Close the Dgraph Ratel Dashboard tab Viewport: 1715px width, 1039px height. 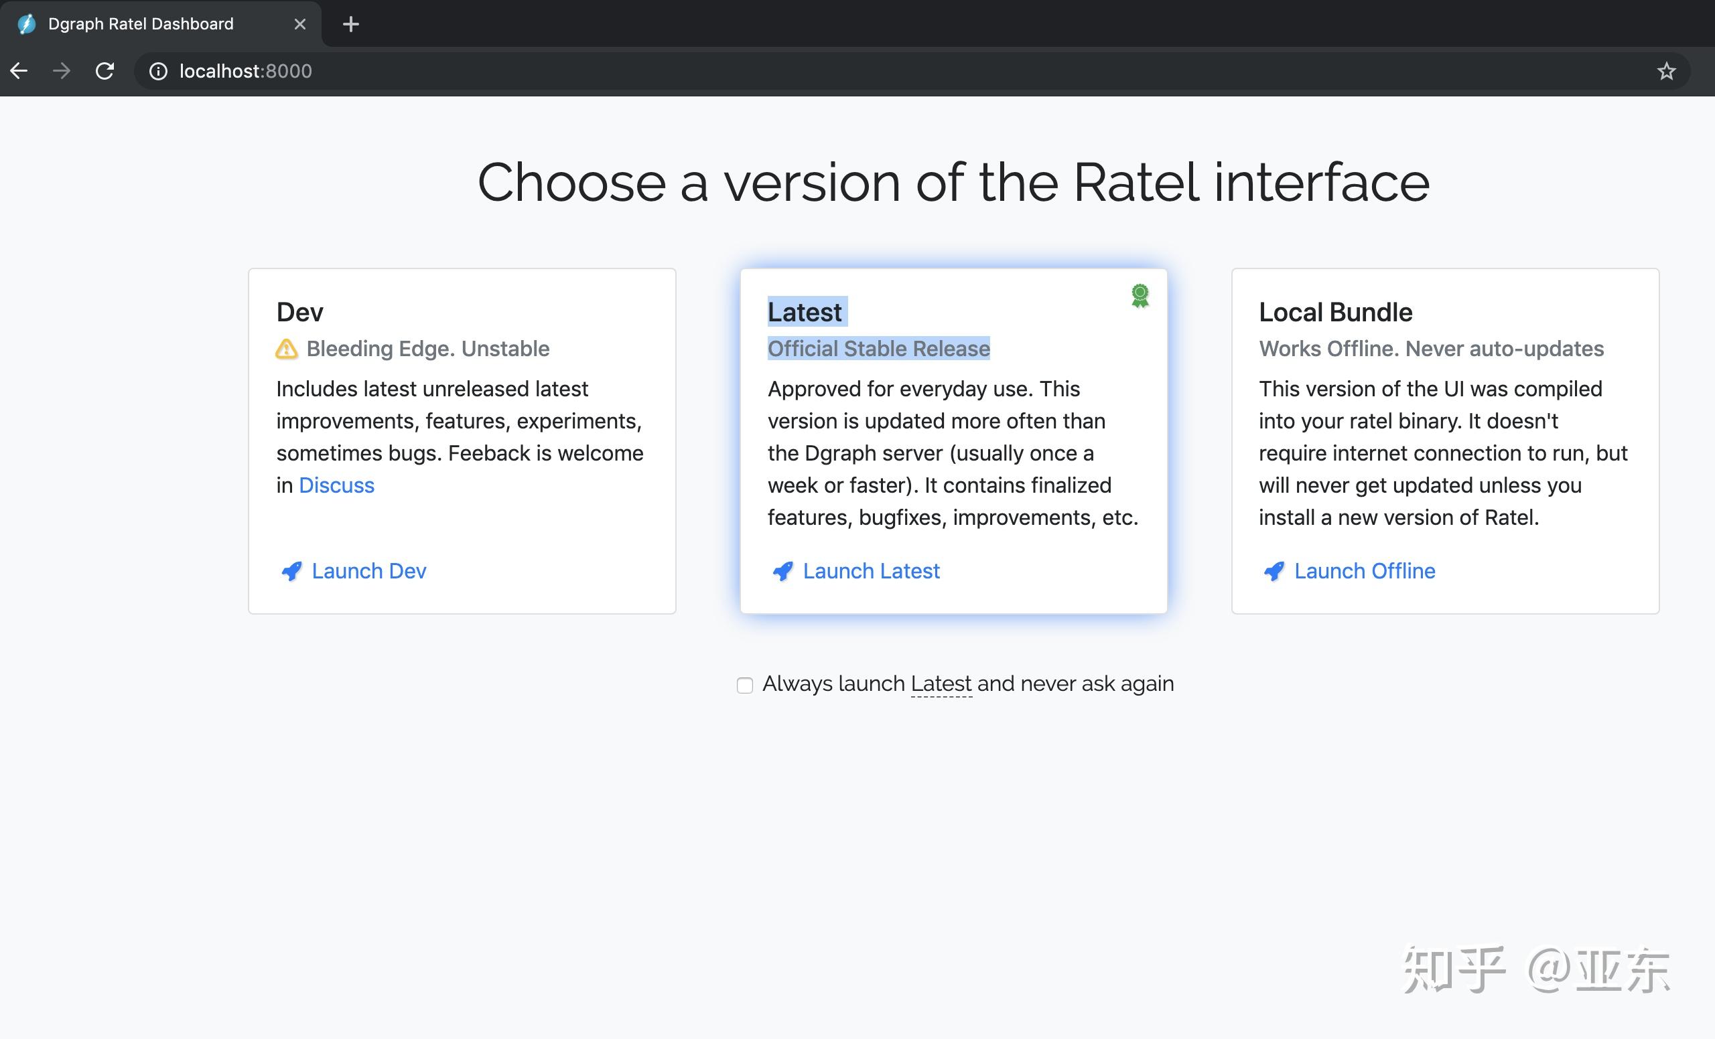pos(300,24)
